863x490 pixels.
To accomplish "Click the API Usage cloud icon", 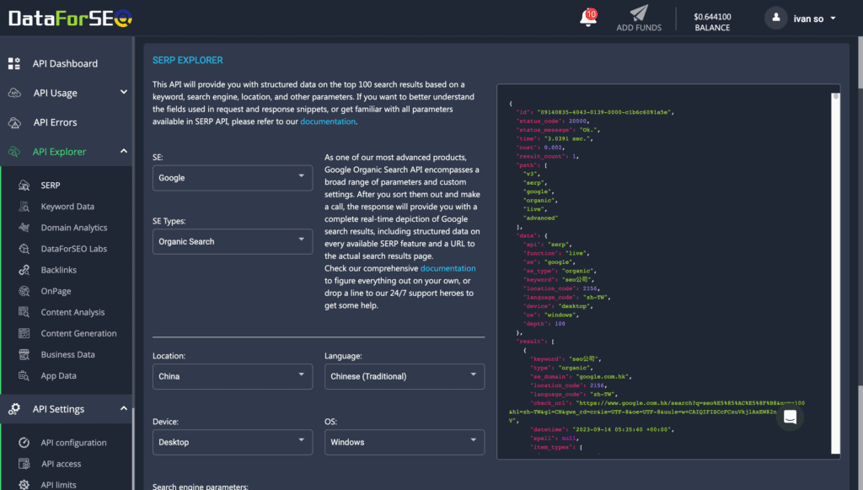I will pos(15,93).
